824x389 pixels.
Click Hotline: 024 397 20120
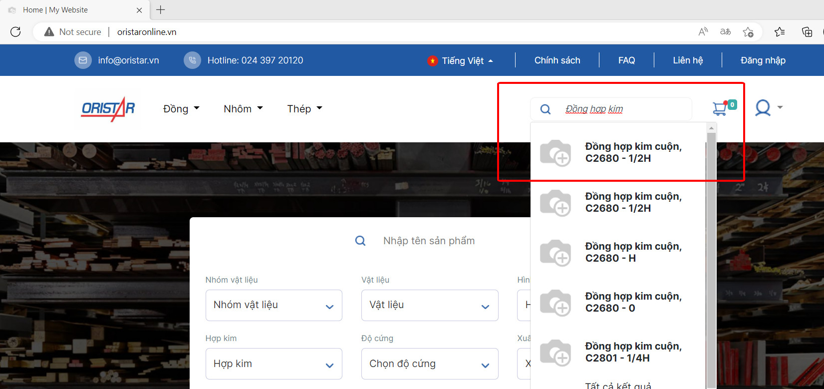(255, 60)
